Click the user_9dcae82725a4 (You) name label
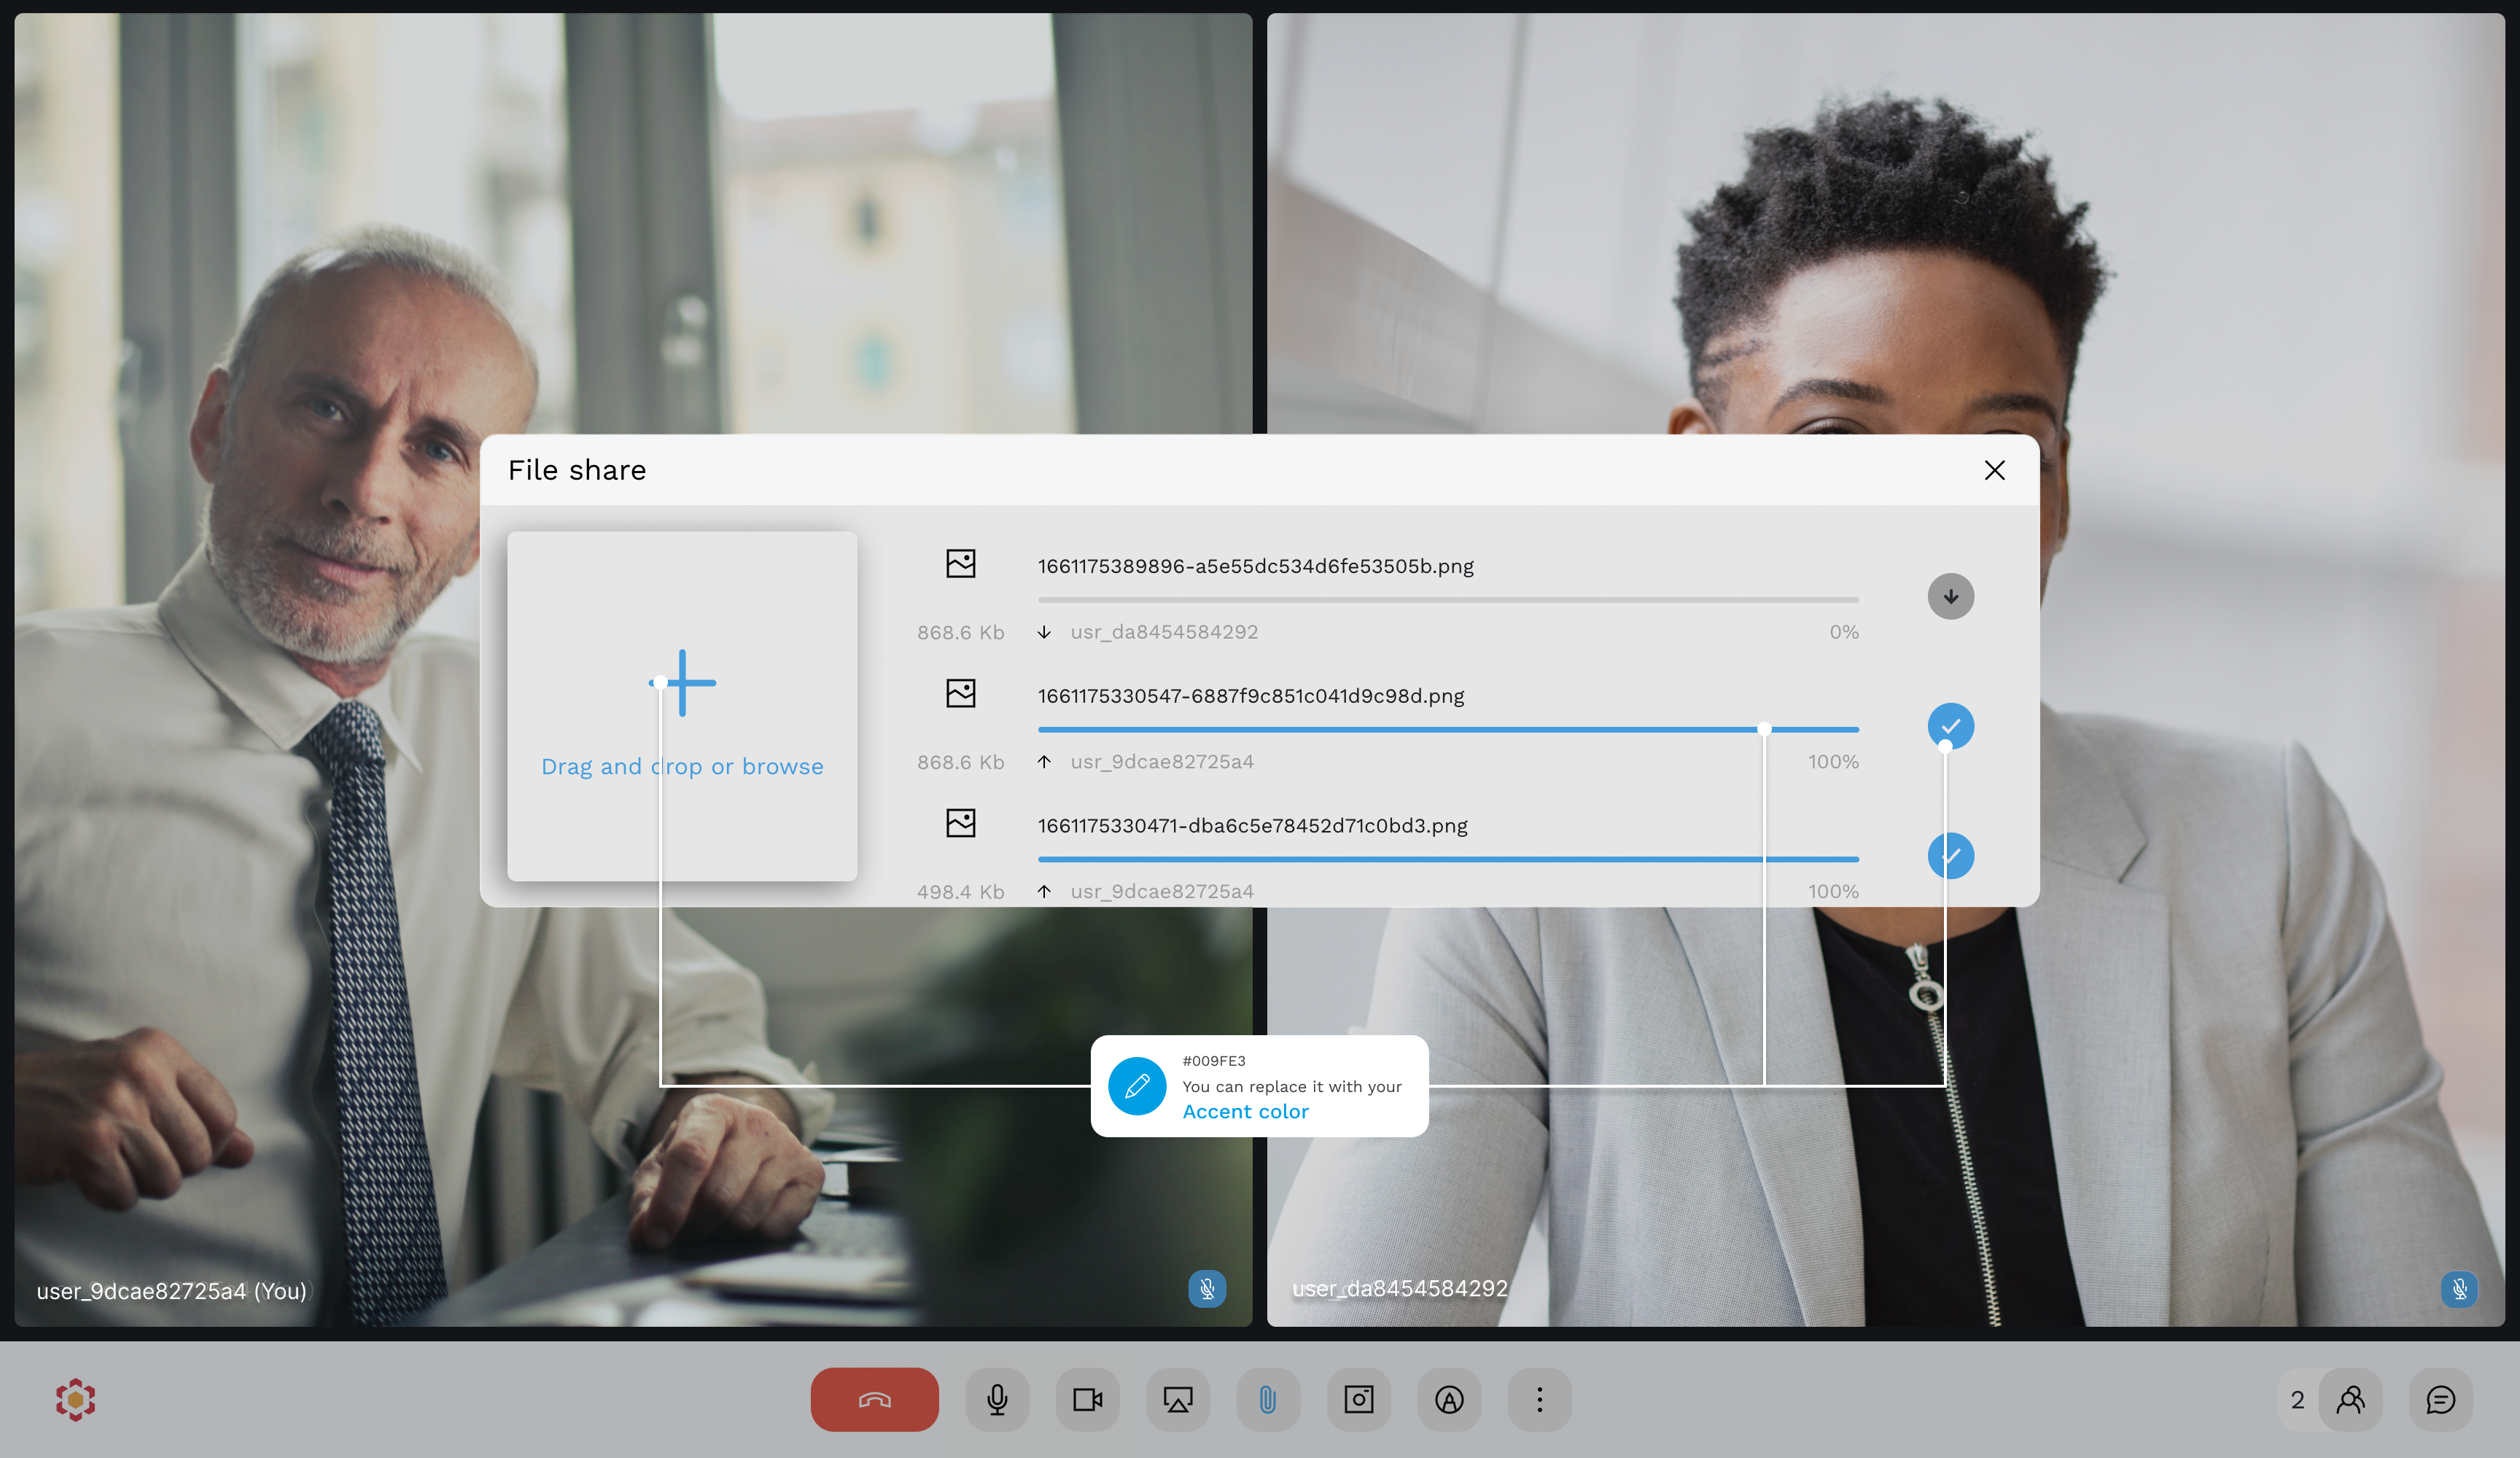The image size is (2520, 1458). click(172, 1291)
